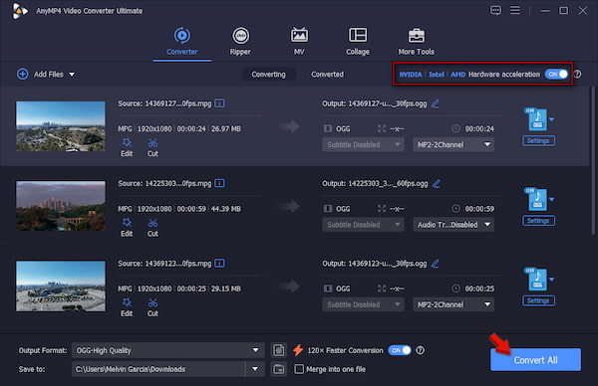Click the file list vertical scrollbar
Image resolution: width=598 pixels, height=386 pixels.
(593, 160)
